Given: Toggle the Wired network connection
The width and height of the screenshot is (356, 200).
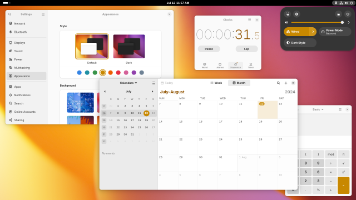Looking at the screenshot, I should [x=296, y=32].
